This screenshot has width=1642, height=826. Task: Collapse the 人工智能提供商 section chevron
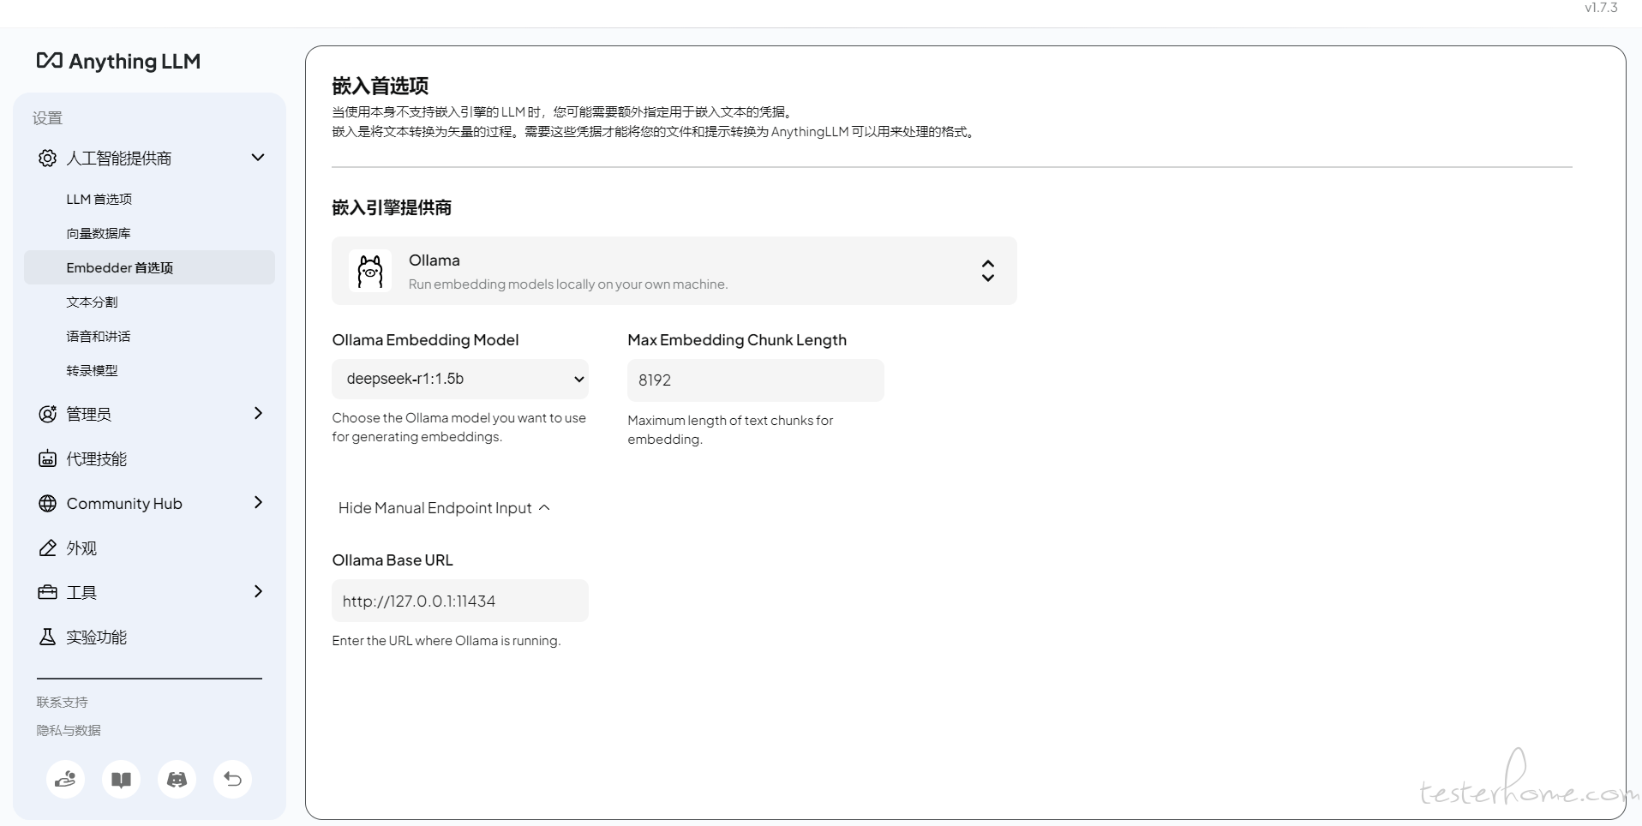point(258,158)
